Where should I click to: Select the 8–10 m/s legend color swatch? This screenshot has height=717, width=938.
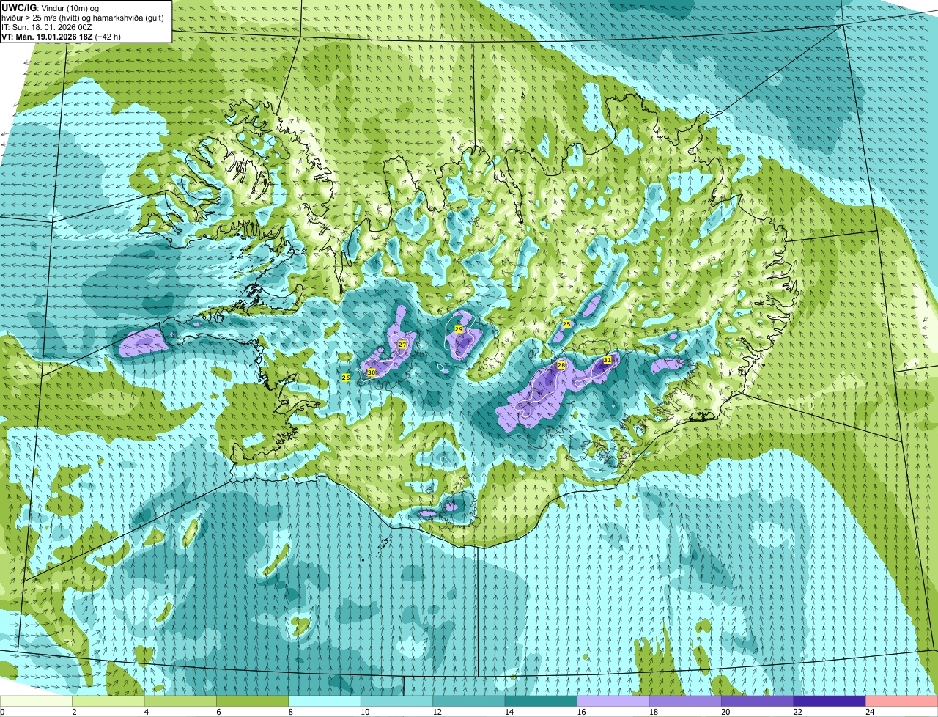(x=325, y=701)
